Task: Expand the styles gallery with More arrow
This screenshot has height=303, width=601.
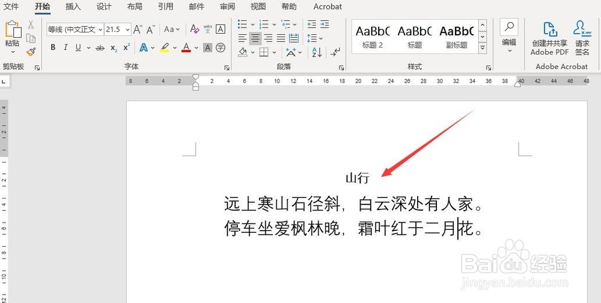Action: pyautogui.click(x=483, y=48)
